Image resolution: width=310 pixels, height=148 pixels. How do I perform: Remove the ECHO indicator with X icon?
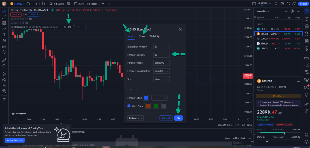pyautogui.click(x=78, y=27)
